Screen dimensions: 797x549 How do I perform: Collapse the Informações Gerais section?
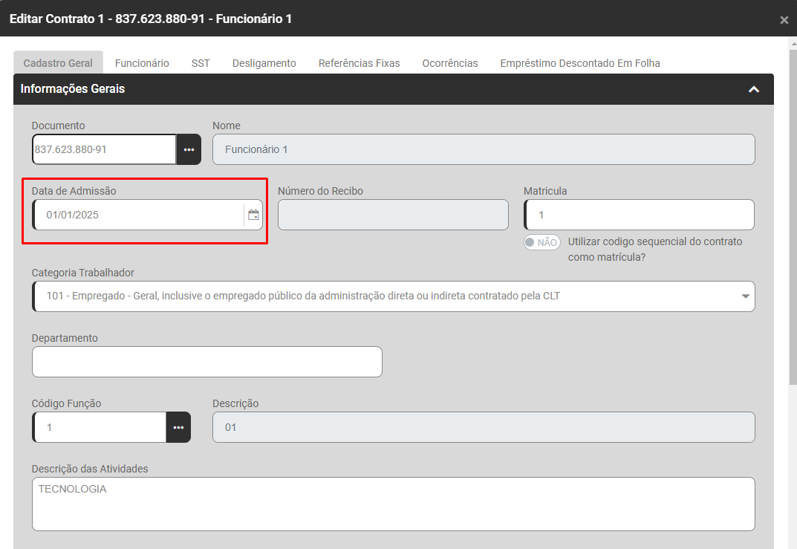click(754, 89)
